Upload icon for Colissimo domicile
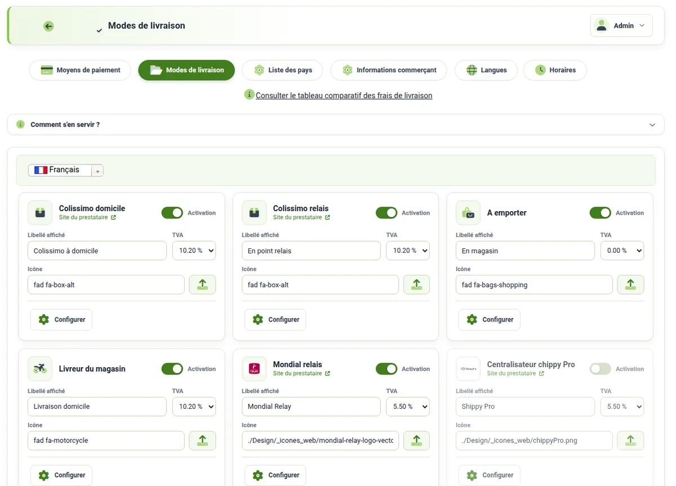 [x=202, y=284]
